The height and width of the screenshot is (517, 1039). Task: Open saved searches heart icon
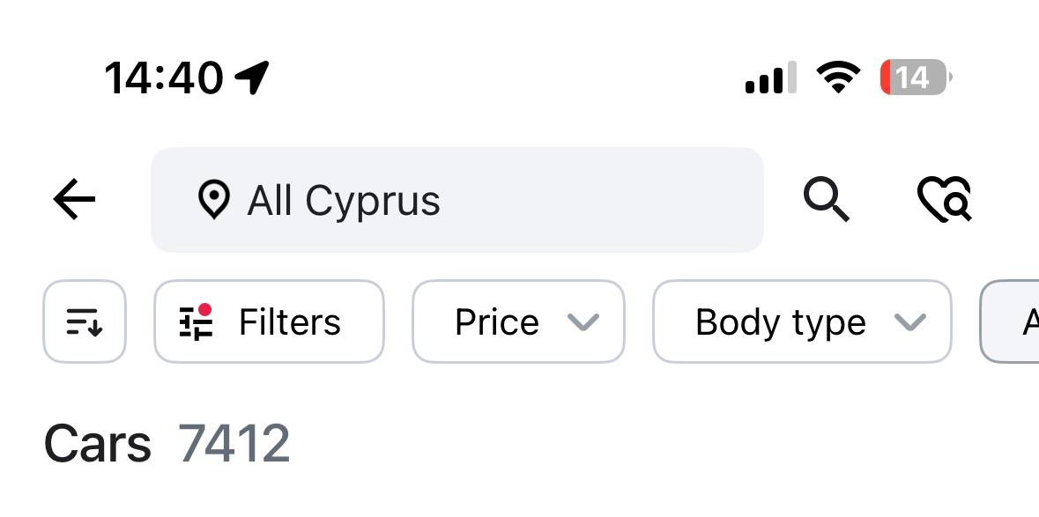[945, 199]
